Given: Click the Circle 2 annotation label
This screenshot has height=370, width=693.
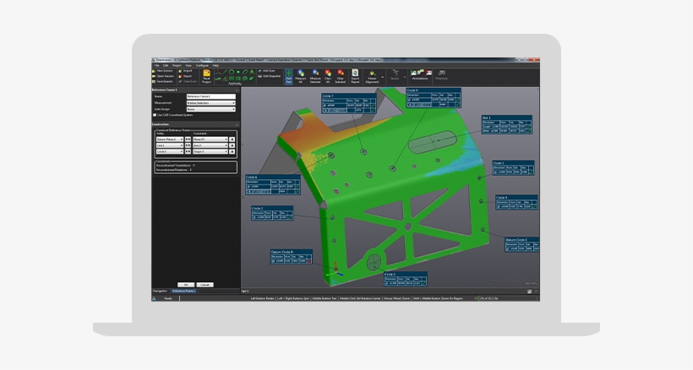Looking at the screenshot, I should (272, 213).
